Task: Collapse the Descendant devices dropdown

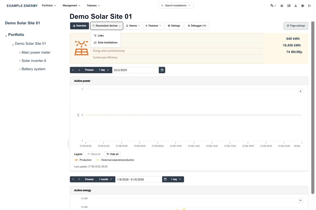Action: point(107,26)
